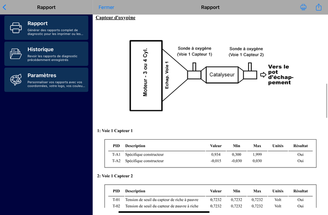Image resolution: width=328 pixels, height=215 pixels.
Task: Click 'Tension de seuil du capteur de riche à pauvre'
Action: [x=162, y=200]
